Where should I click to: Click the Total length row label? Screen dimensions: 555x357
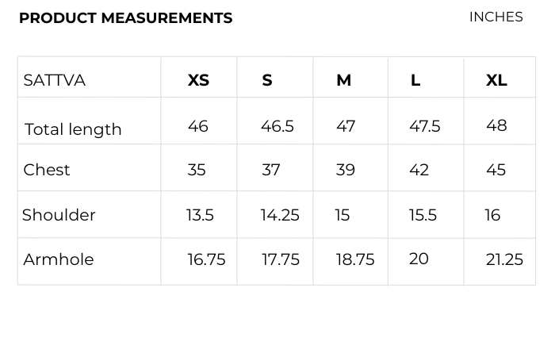click(x=73, y=129)
